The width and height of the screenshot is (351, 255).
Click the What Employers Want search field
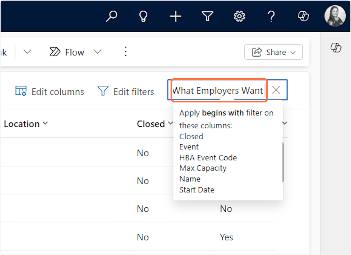point(218,90)
